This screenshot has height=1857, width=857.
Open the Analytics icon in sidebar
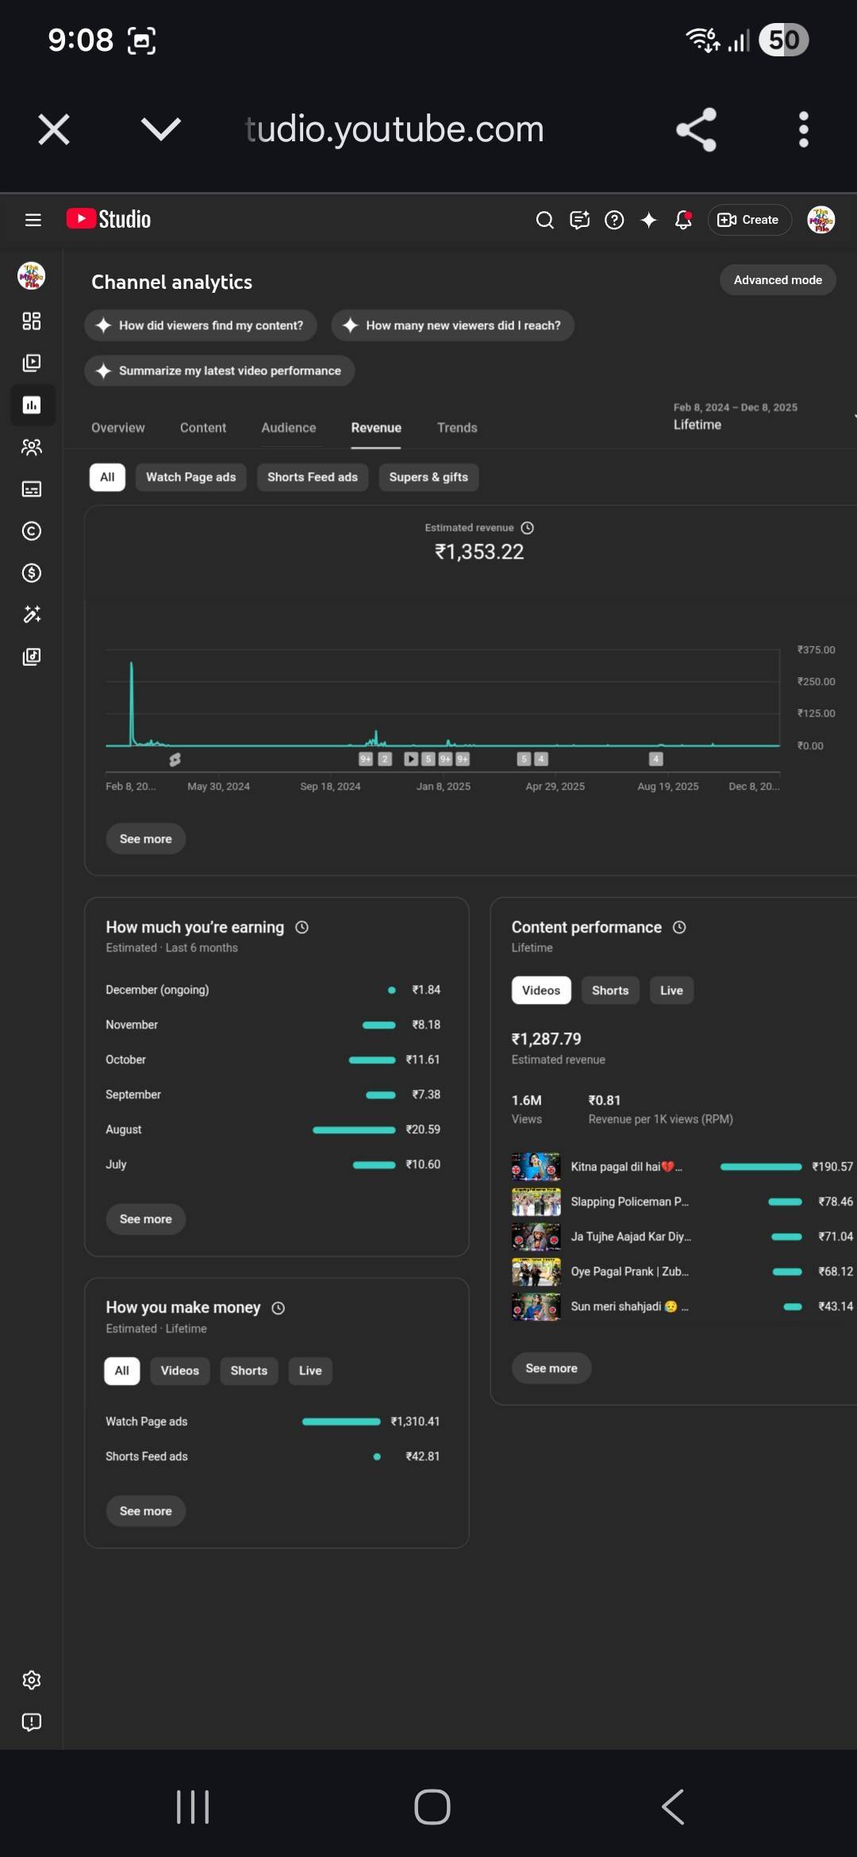[32, 406]
